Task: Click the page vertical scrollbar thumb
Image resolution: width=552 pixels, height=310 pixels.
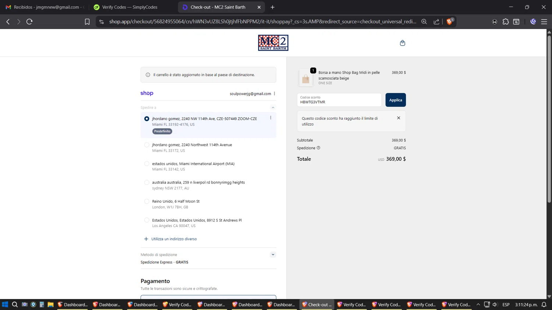Action: [x=549, y=119]
